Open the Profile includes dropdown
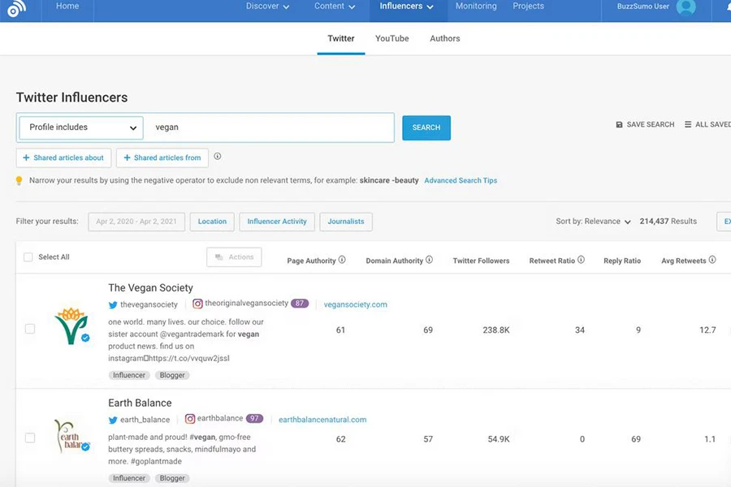The image size is (731, 487). (81, 127)
